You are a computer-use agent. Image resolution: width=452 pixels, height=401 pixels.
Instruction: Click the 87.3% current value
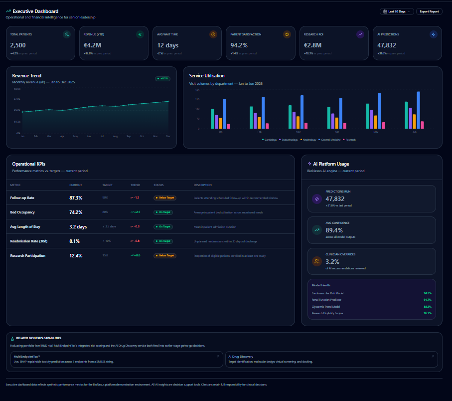[x=76, y=198]
